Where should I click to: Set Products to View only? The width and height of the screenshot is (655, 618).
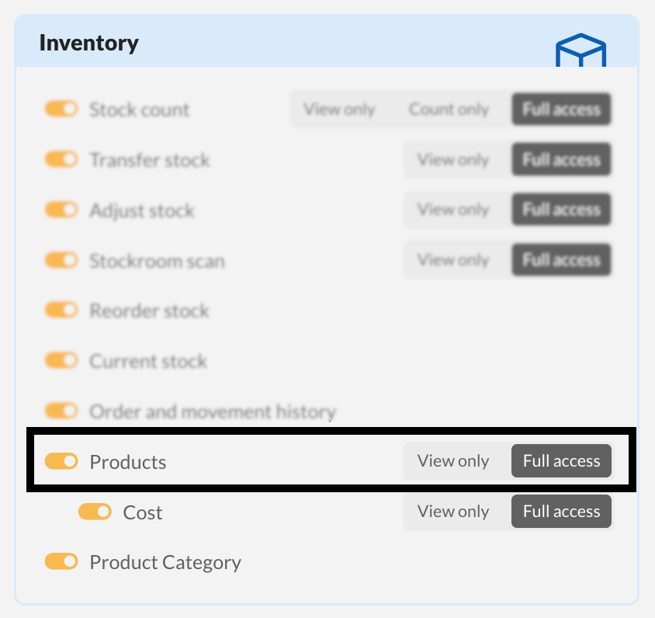click(453, 461)
